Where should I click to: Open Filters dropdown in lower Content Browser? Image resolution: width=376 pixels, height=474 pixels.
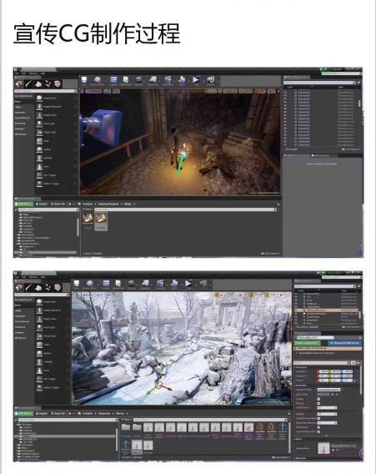126,420
